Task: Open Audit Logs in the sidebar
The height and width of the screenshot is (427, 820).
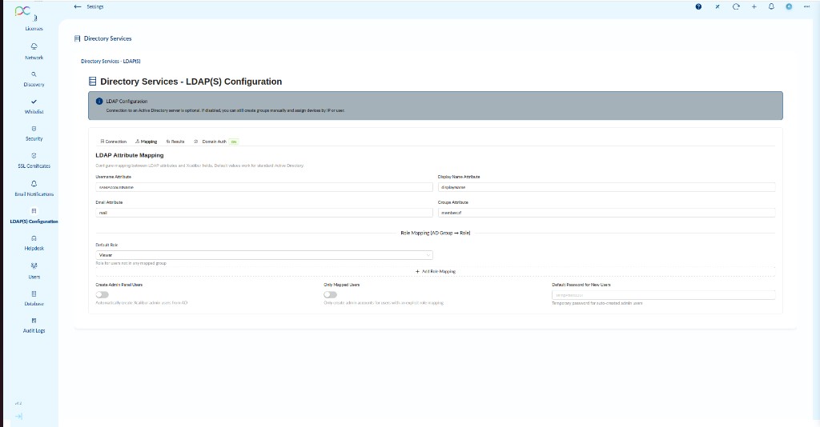Action: click(x=34, y=325)
